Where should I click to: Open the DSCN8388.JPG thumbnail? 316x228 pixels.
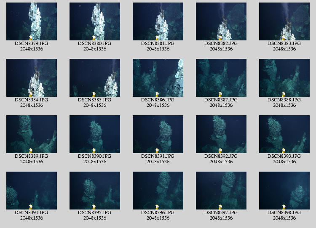click(x=284, y=78)
